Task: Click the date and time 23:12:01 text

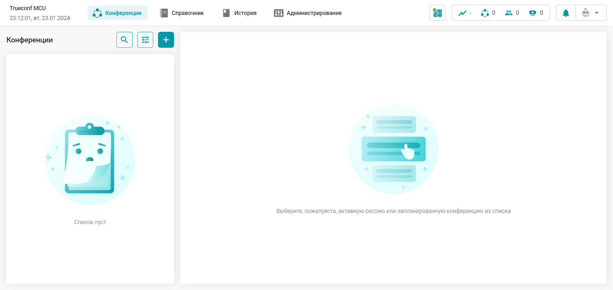Action: pos(40,18)
